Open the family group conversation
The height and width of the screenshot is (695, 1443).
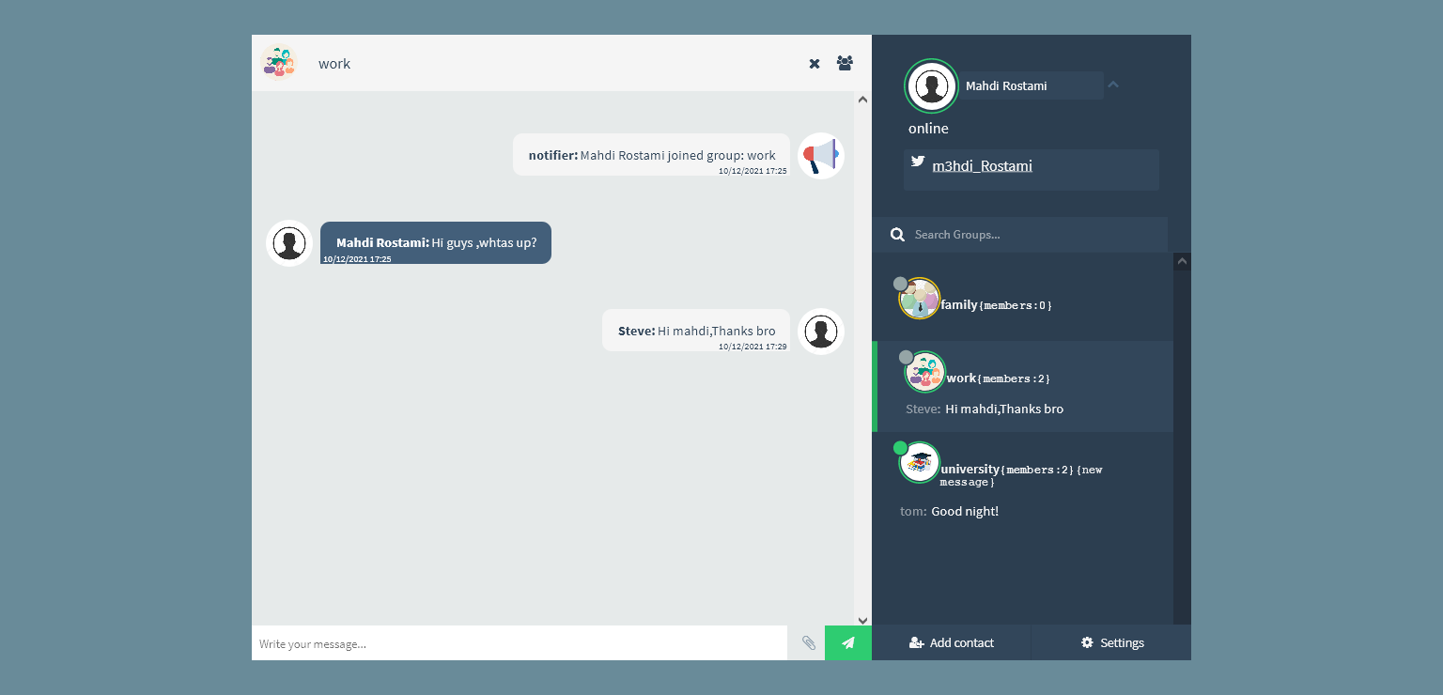coord(1022,301)
